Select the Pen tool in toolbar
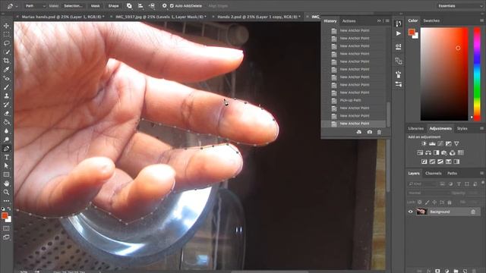 [6, 149]
